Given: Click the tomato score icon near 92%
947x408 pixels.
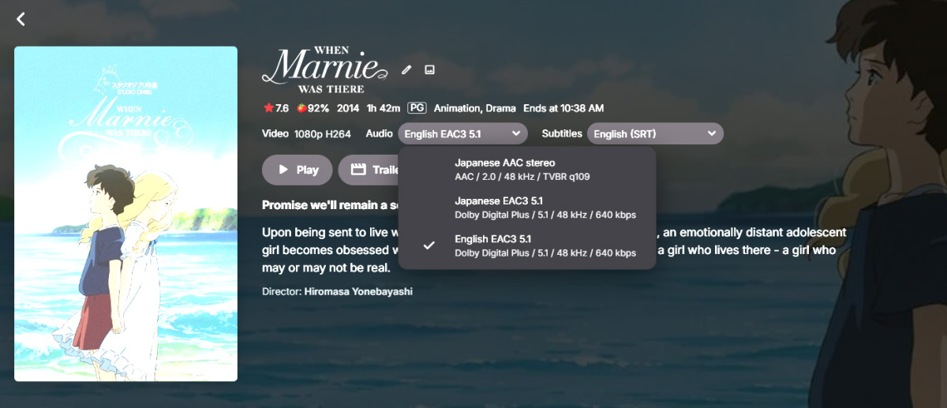Looking at the screenshot, I should (x=301, y=108).
